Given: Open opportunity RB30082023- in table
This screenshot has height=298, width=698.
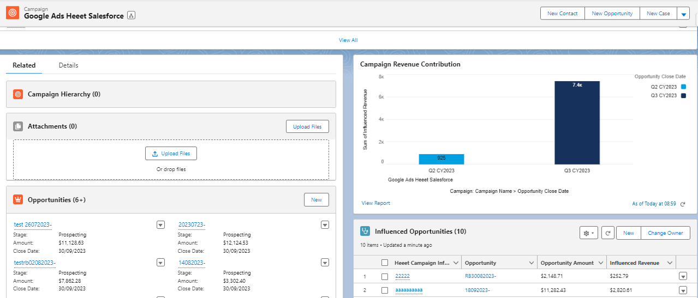Looking at the screenshot, I should [x=481, y=276].
